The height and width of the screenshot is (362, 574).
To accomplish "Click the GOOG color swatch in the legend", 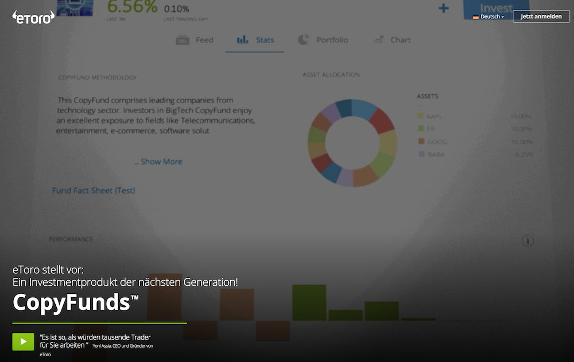I will (421, 141).
